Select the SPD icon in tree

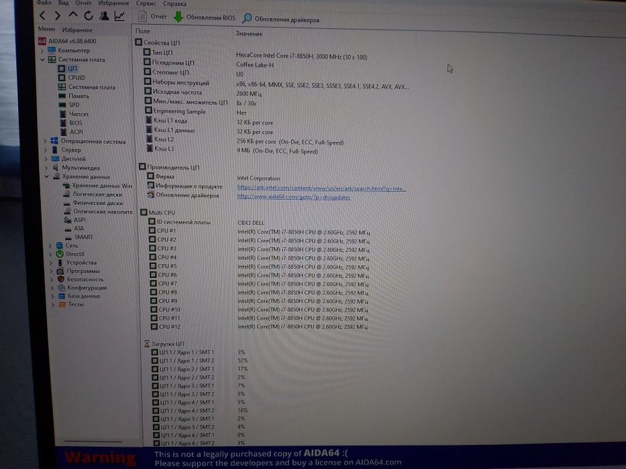[x=62, y=105]
